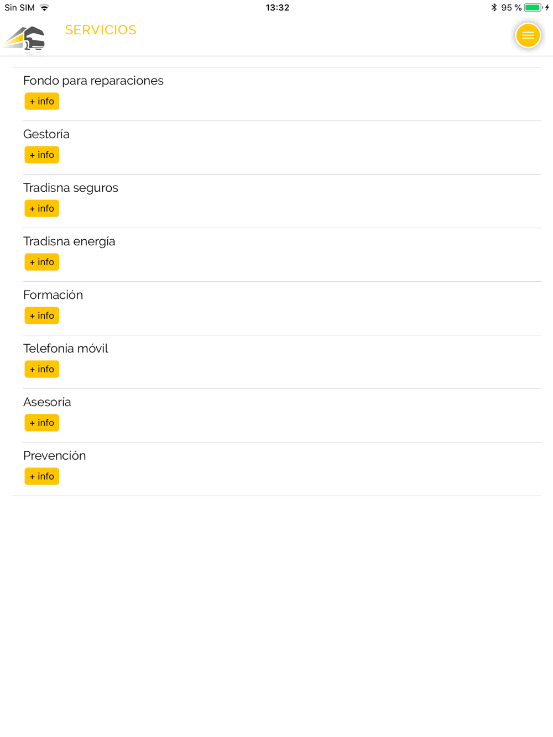Viewport: 553px width, 737px height.
Task: Tap the SERVICIOS page heading
Action: (101, 30)
